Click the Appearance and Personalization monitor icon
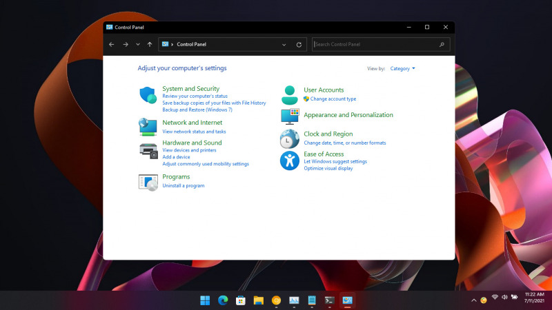 (290, 116)
